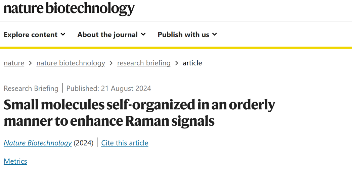The width and height of the screenshot is (352, 171).
Task: Go to the nature biotechnology breadcrumb link
Action: [x=71, y=63]
